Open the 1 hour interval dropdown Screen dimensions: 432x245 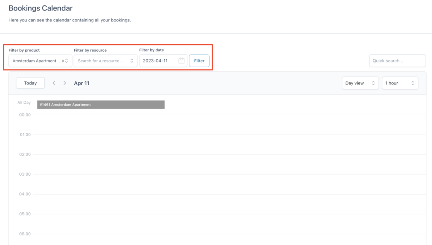[400, 83]
